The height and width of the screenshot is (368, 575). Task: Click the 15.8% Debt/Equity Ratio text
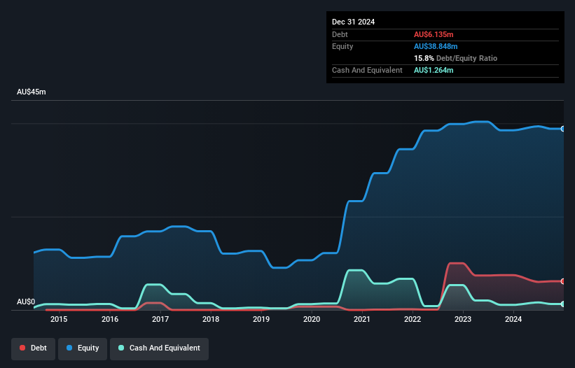(455, 58)
